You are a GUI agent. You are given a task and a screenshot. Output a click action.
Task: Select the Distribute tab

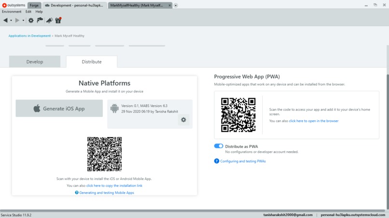[92, 62]
